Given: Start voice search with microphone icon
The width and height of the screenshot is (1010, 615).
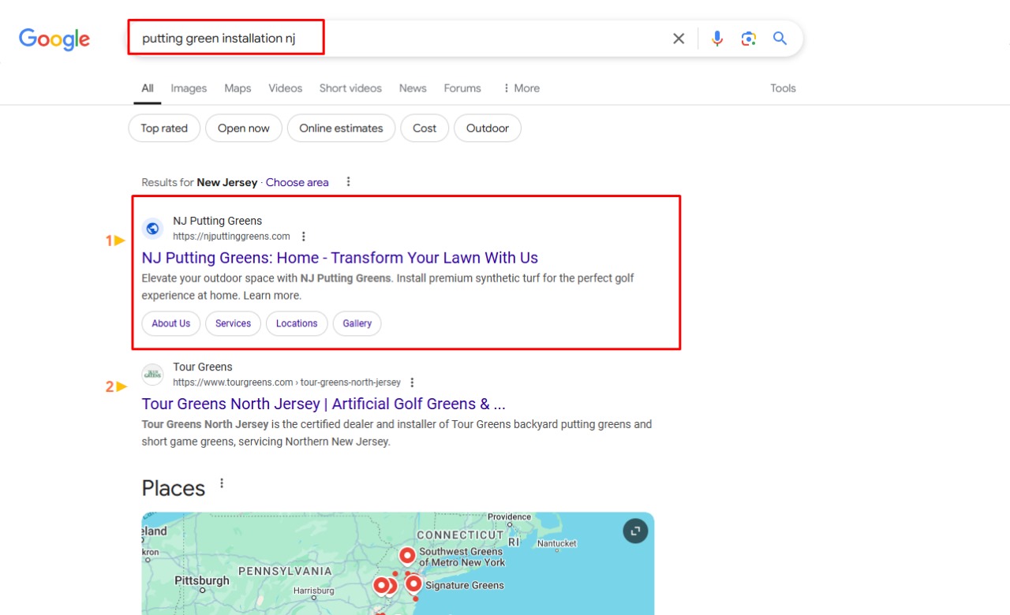Looking at the screenshot, I should pos(716,39).
